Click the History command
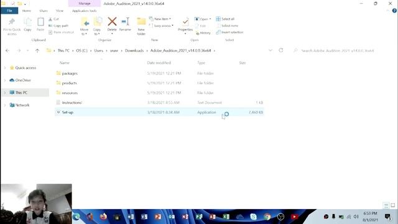The image size is (398, 224). [203, 33]
